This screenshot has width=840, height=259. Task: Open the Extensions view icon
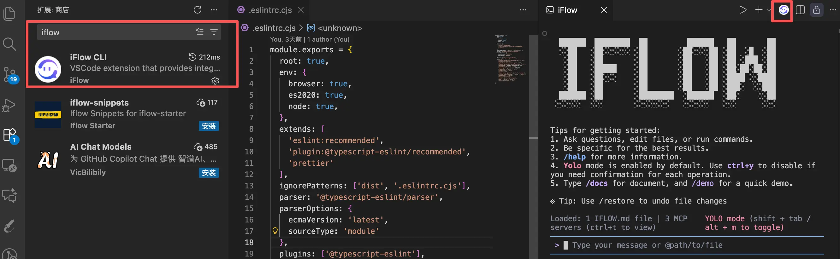[x=9, y=135]
